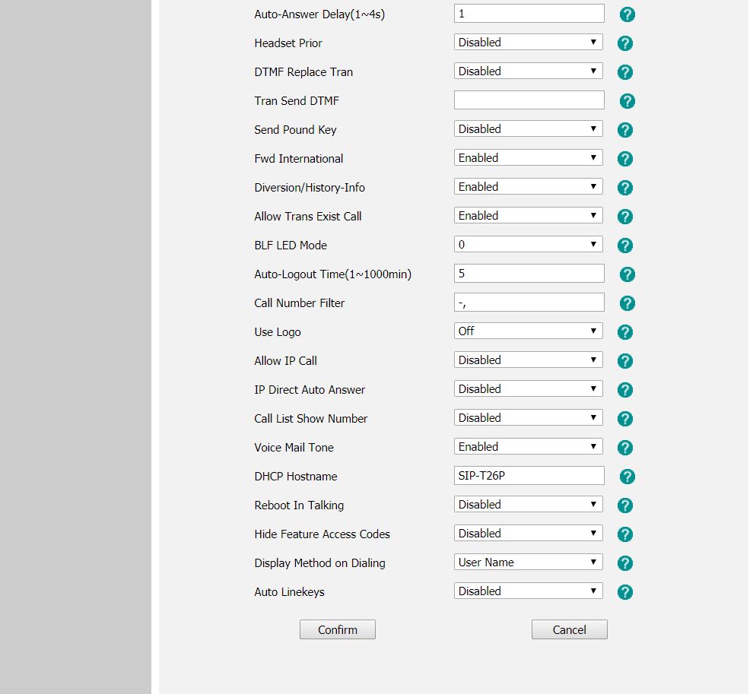The height and width of the screenshot is (694, 753).
Task: Click the Cancel button
Action: pos(569,629)
